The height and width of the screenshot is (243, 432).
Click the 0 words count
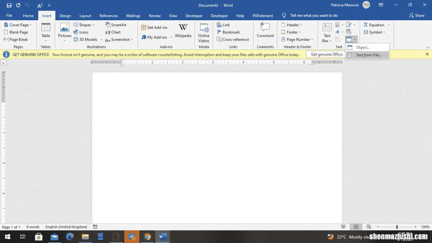coord(33,227)
